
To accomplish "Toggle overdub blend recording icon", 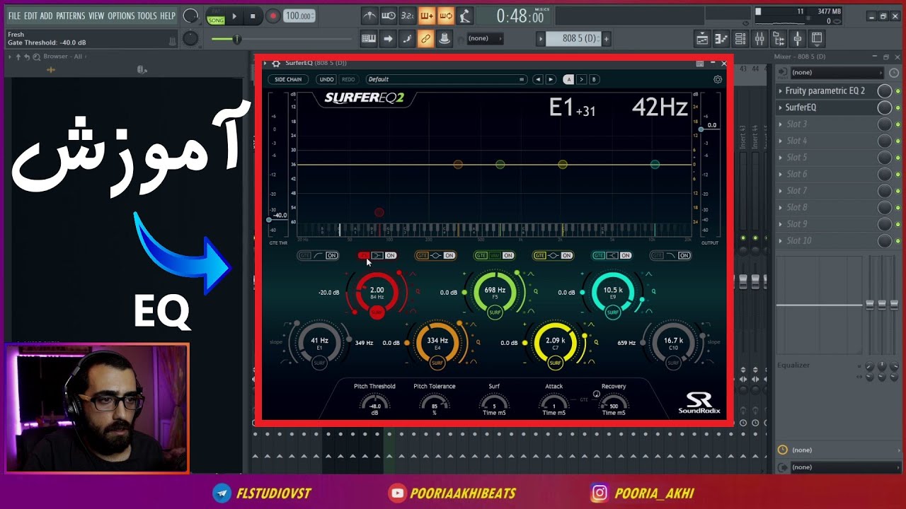I will point(427,16).
